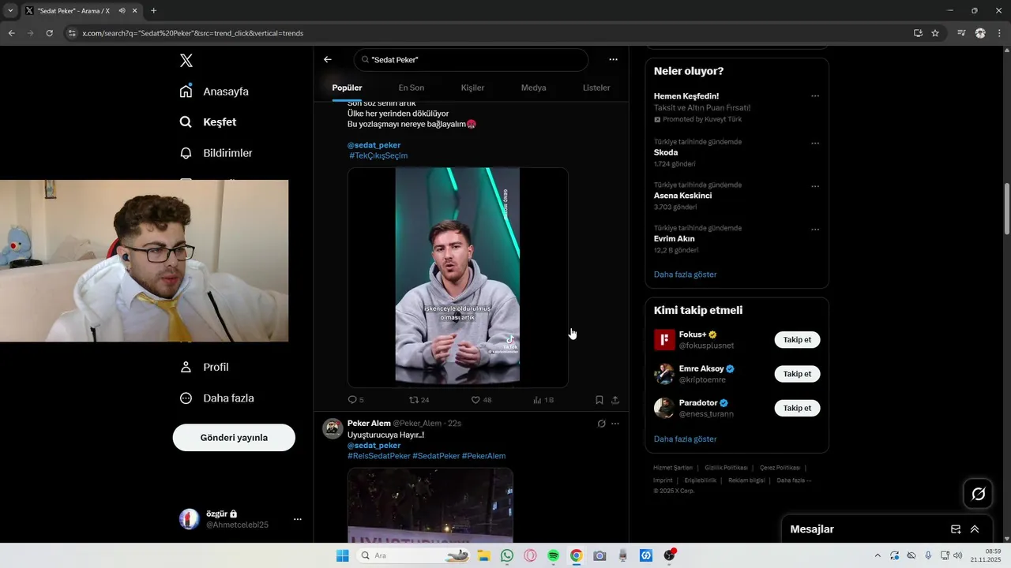The image size is (1011, 568).
Task: Show more trends via Daha fazla göster
Action: point(686,275)
